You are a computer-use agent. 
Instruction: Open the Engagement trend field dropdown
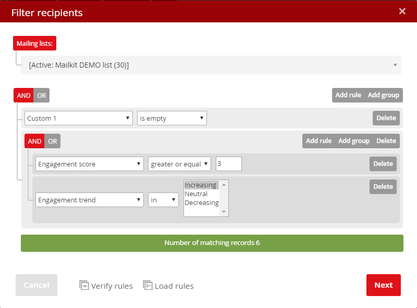(x=89, y=200)
